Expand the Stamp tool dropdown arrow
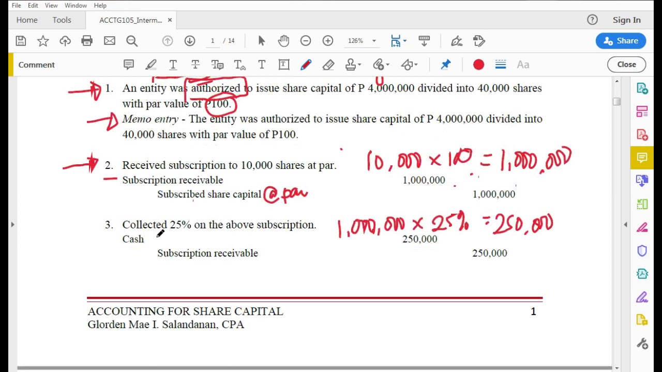Screen dimensions: 662x372 (359, 65)
